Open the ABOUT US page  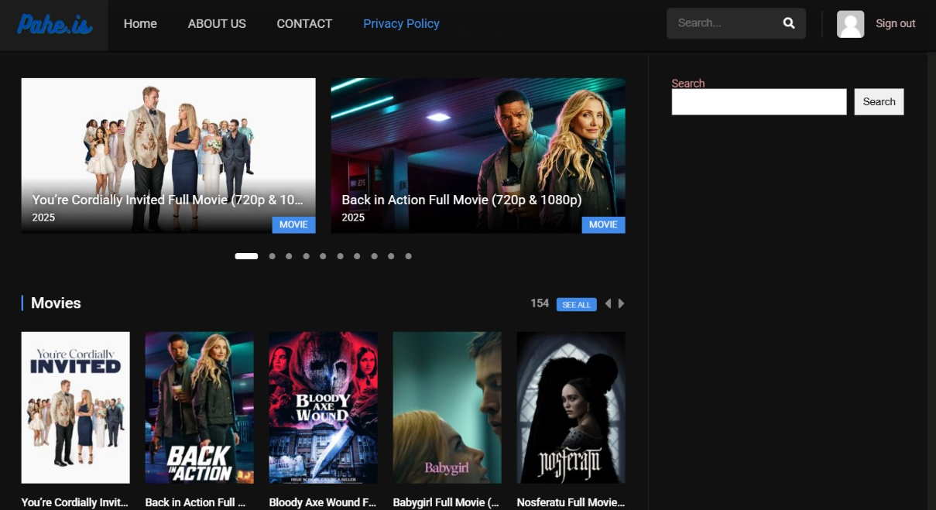click(217, 23)
